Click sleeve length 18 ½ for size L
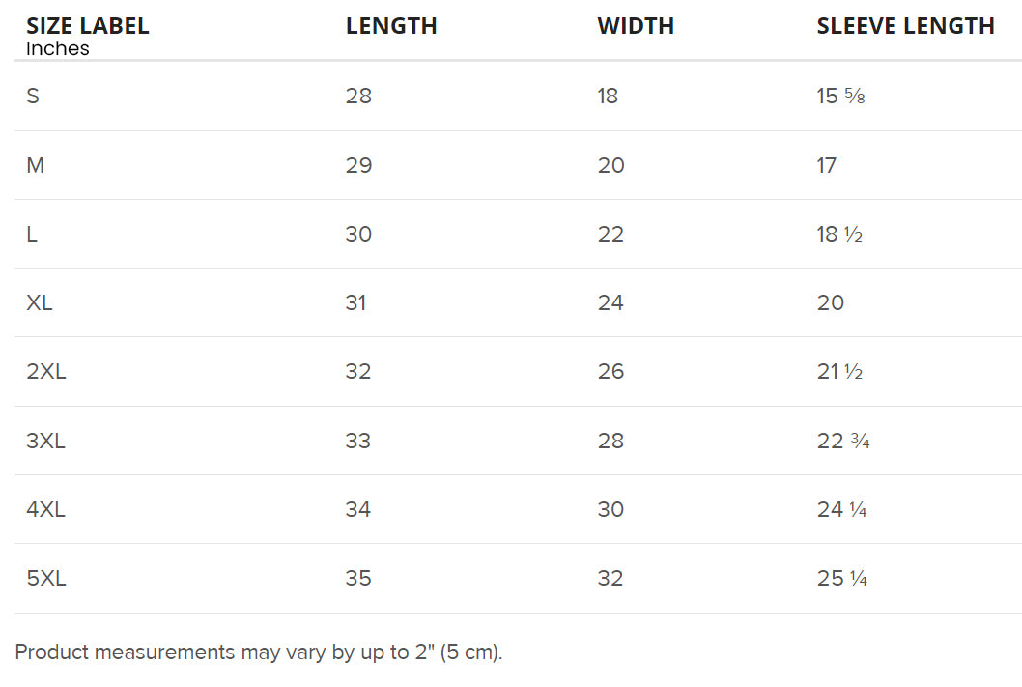 pyautogui.click(x=839, y=234)
